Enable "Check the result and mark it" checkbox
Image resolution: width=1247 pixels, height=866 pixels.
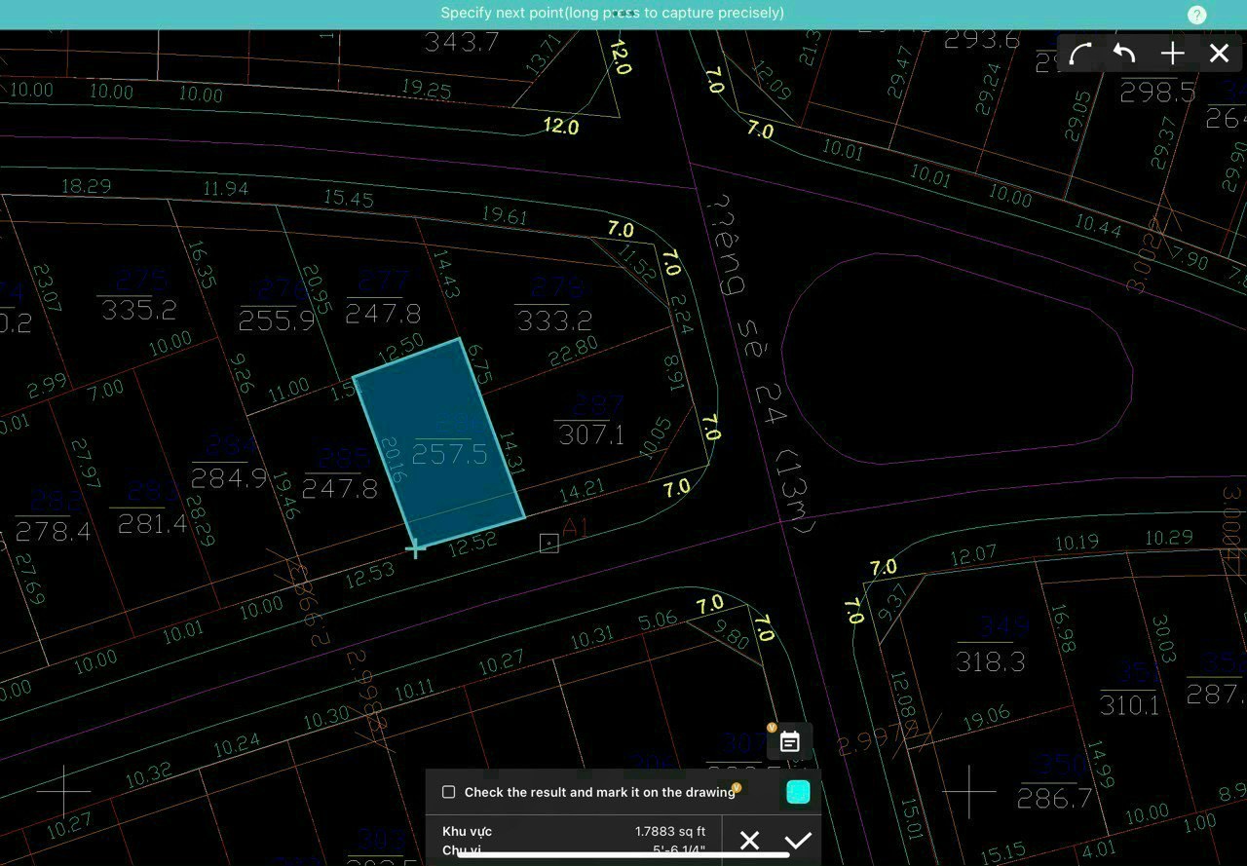point(449,792)
